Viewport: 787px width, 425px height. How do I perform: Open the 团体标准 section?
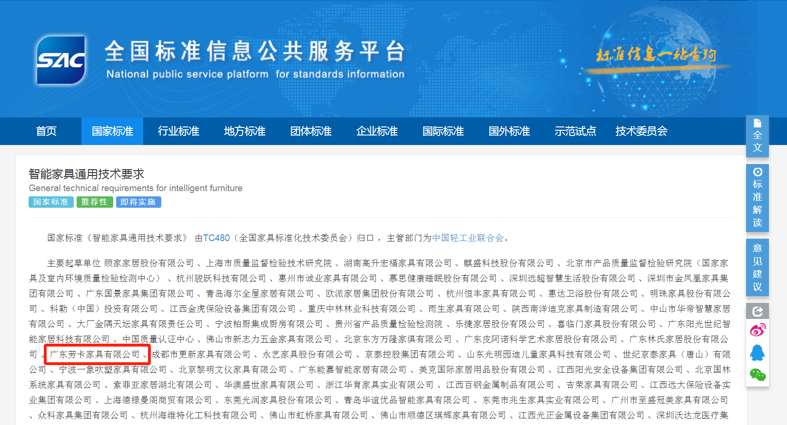(x=311, y=131)
